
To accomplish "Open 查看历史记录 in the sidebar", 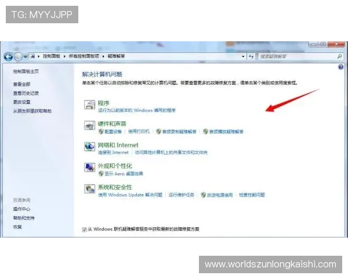I will [26, 93].
